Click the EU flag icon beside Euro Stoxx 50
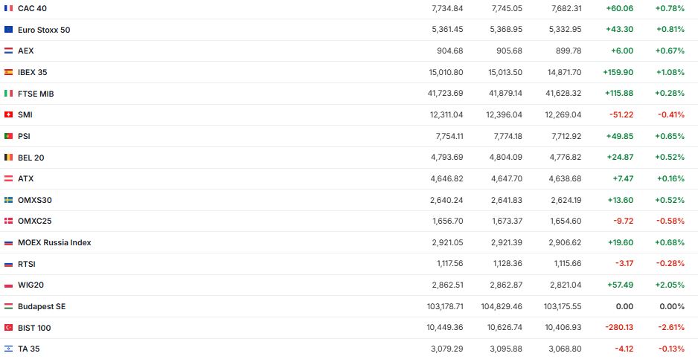Viewport: 698px width, 359px height. coord(9,30)
